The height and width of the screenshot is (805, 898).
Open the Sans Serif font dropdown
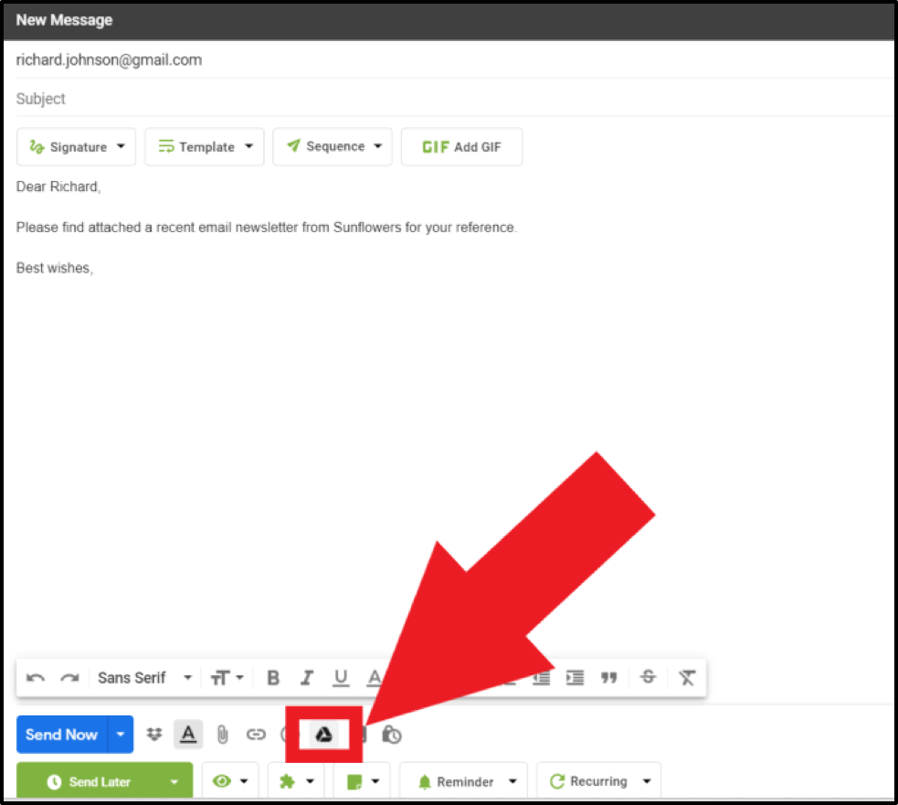(144, 678)
